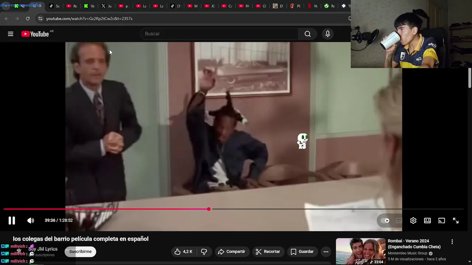Image resolution: width=472 pixels, height=265 pixels.
Task: Click the youtube.com address bar URL
Action: click(x=89, y=18)
